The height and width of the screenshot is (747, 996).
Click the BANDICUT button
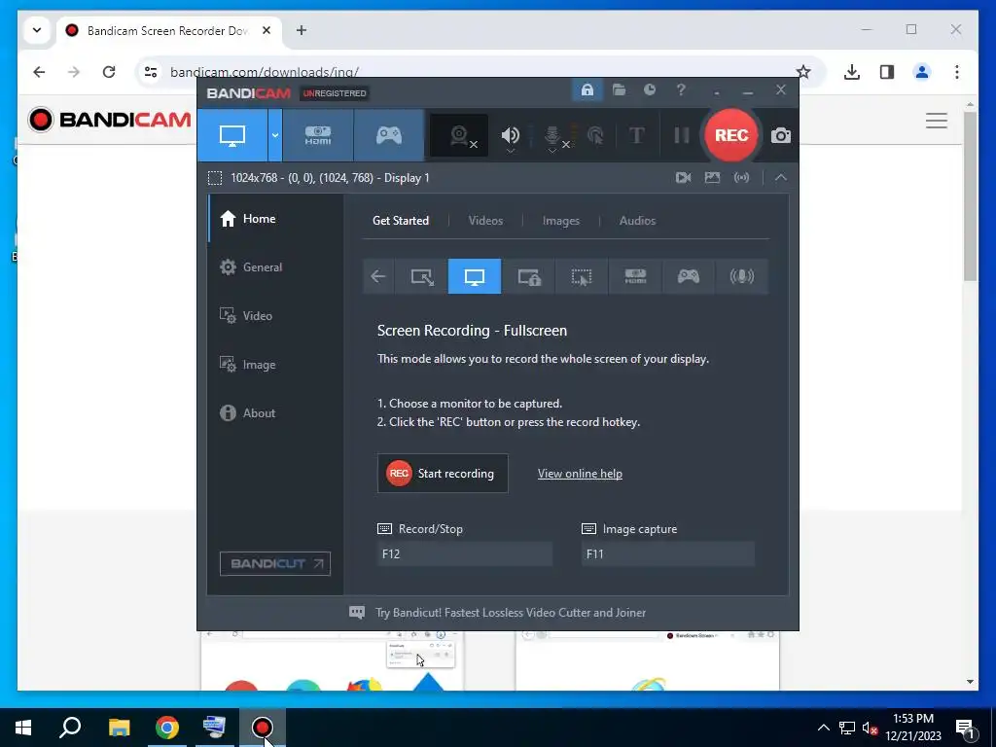[x=275, y=563]
